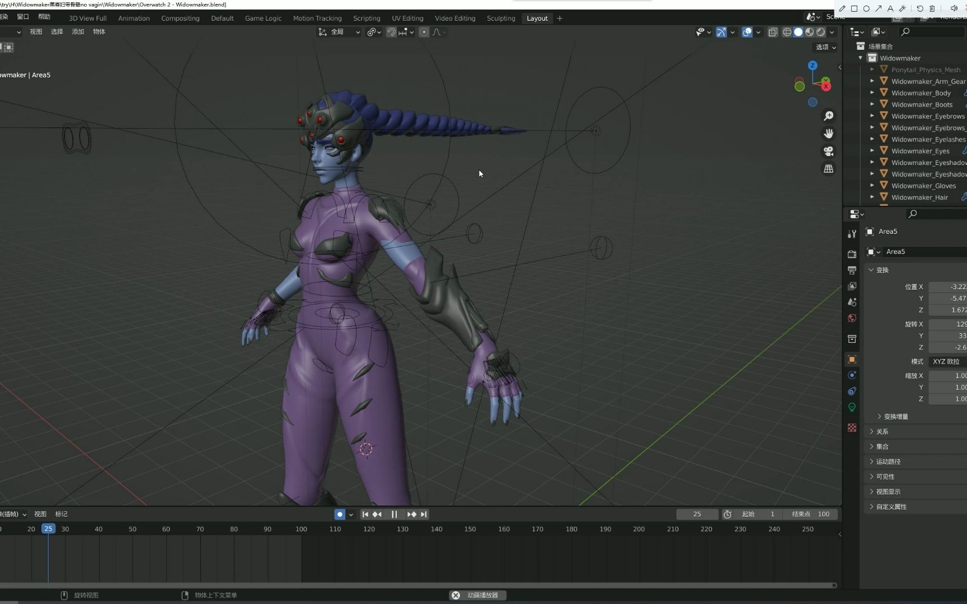Screen dimensions: 967x604
Task: Open the Object Constraints properties tab
Action: pyautogui.click(x=852, y=391)
